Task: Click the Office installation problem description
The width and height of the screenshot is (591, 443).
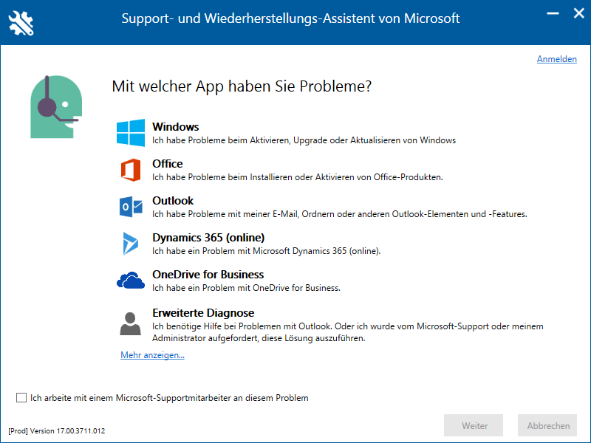Action: [x=297, y=177]
